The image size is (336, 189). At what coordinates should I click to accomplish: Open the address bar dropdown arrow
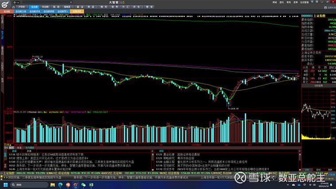(x=71, y=2)
